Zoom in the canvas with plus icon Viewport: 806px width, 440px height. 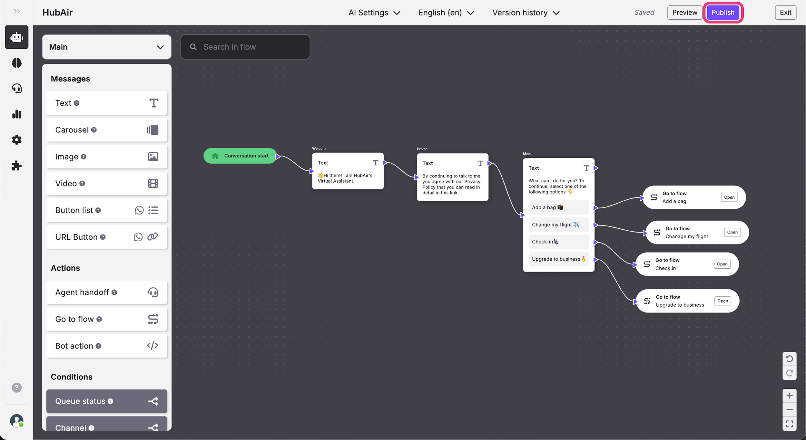point(789,396)
